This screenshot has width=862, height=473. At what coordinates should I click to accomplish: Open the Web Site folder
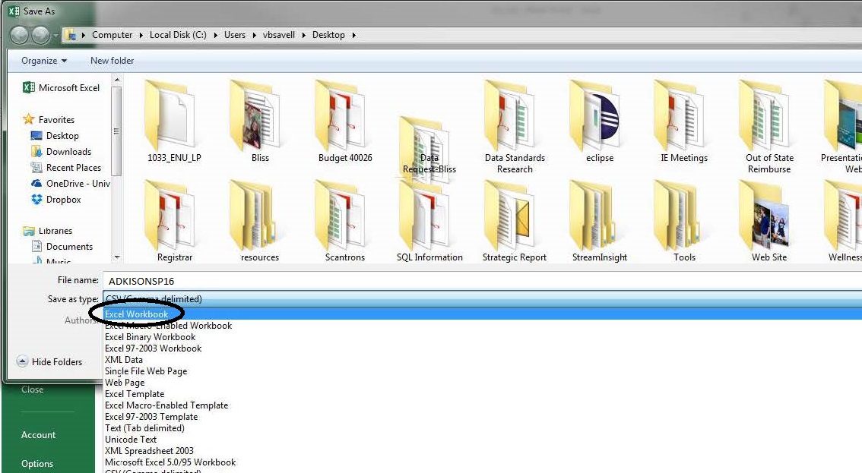[x=769, y=219]
